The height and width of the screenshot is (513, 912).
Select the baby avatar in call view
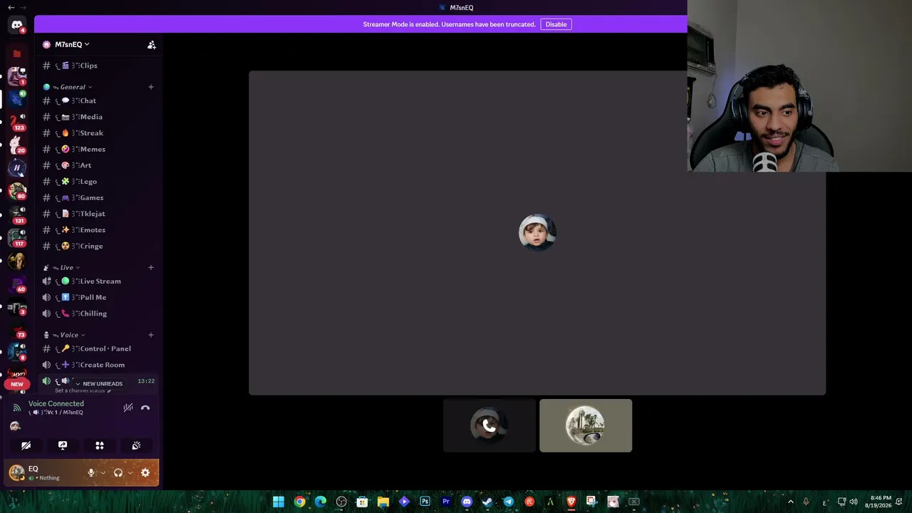537,232
